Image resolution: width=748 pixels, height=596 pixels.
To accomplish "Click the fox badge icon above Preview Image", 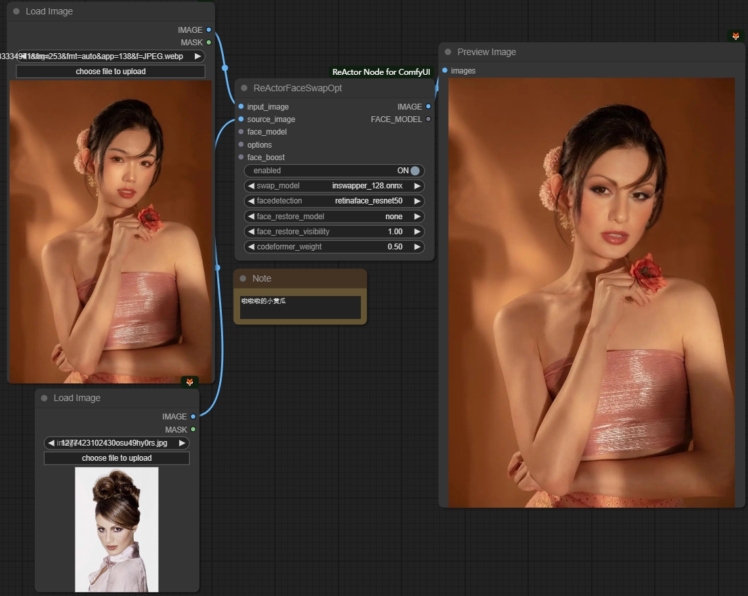I will coord(736,36).
